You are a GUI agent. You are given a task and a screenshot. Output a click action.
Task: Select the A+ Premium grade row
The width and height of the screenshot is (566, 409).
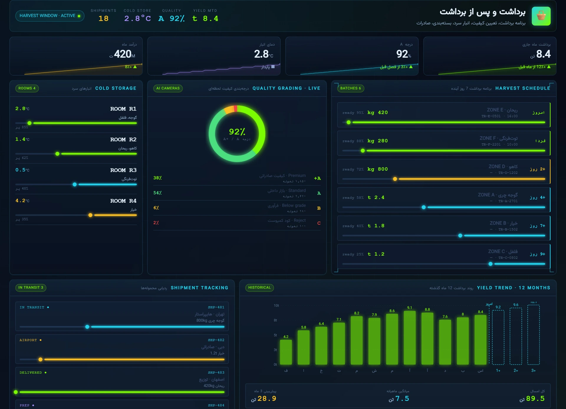237,178
